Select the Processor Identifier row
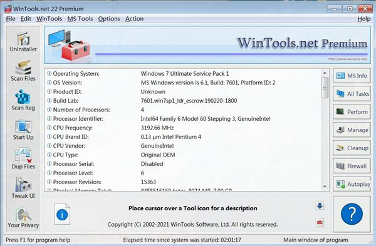This screenshot has width=376, height=246. 183,119
